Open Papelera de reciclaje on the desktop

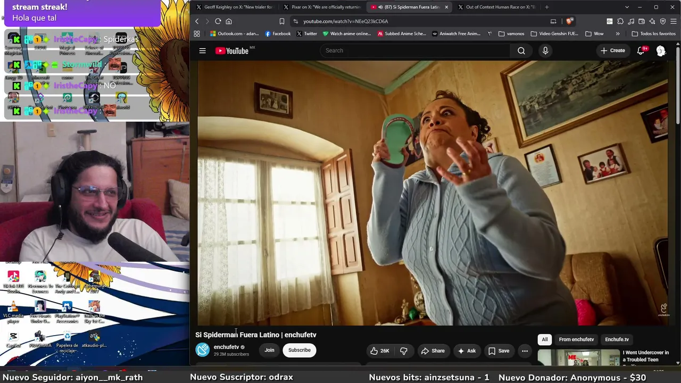(67, 342)
